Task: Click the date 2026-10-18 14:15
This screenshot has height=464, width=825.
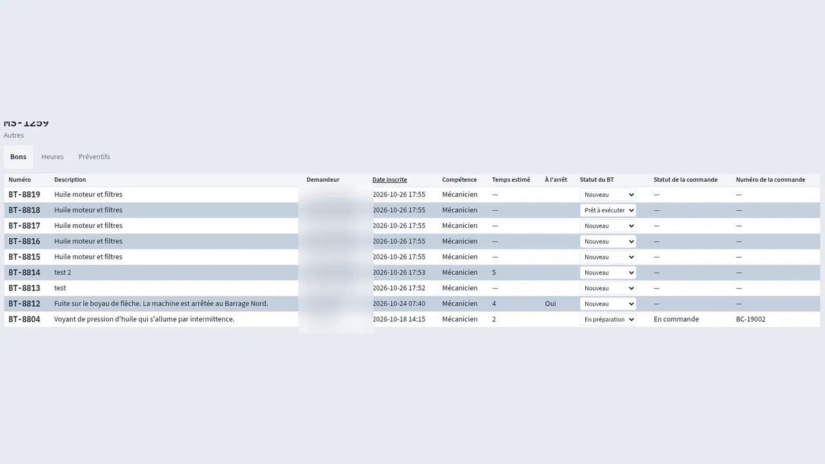Action: pos(399,319)
